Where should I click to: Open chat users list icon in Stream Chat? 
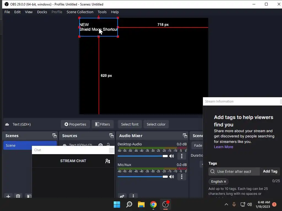(x=108, y=161)
